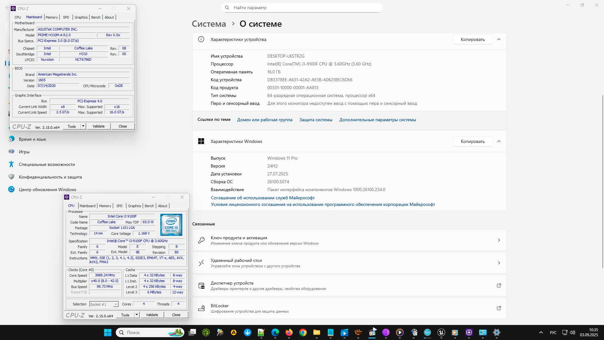This screenshot has width=604, height=340.
Task: Select Игры in Settings sidebar
Action: [x=24, y=152]
